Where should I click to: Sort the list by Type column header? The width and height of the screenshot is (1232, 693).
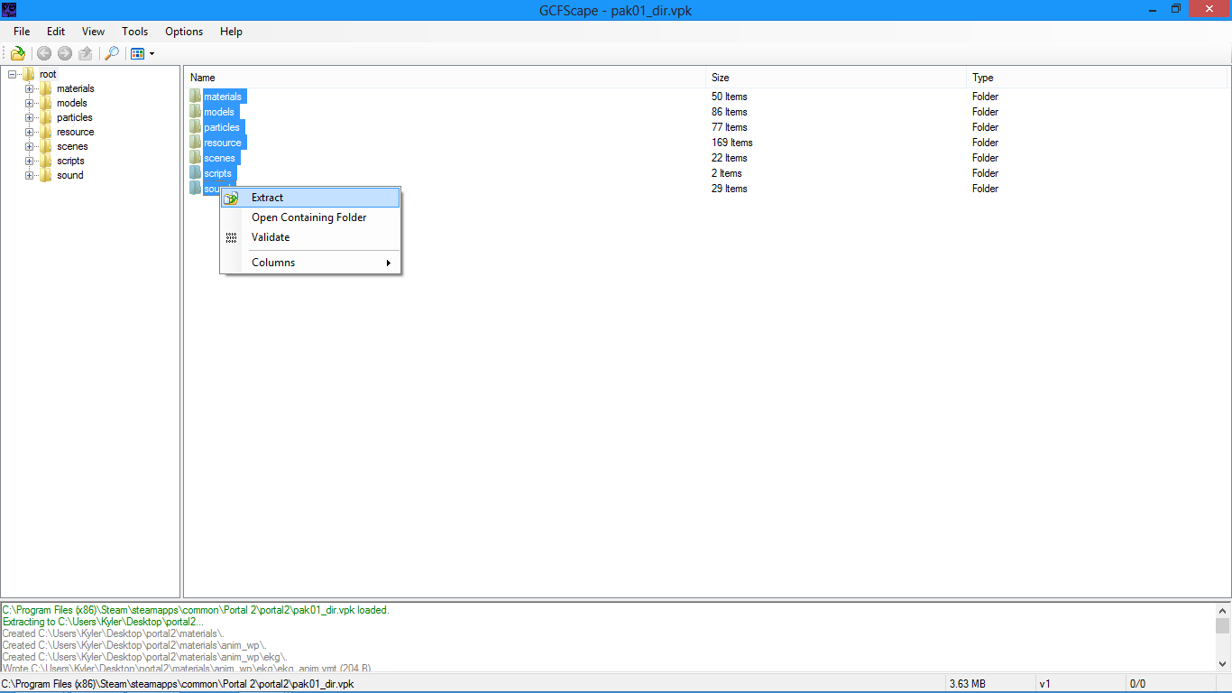pos(1098,78)
